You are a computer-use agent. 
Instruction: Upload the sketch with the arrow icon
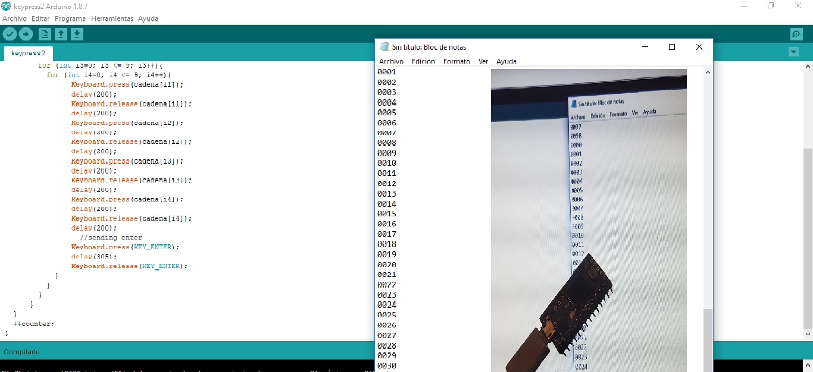coord(26,34)
